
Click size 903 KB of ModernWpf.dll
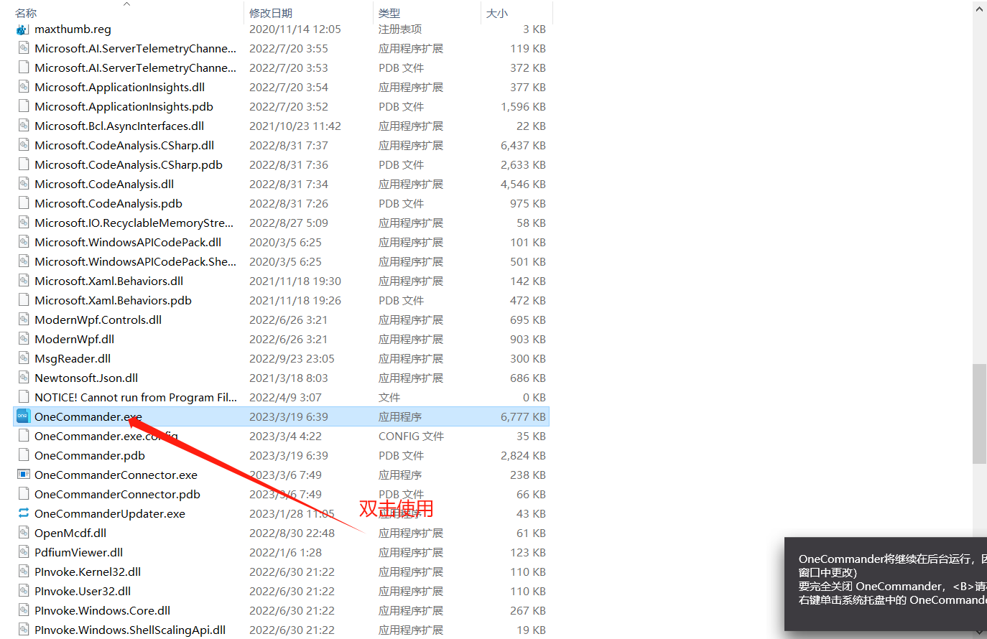528,339
